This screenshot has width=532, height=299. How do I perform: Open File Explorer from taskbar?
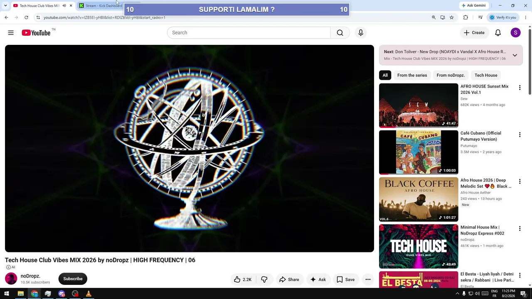tap(20, 294)
